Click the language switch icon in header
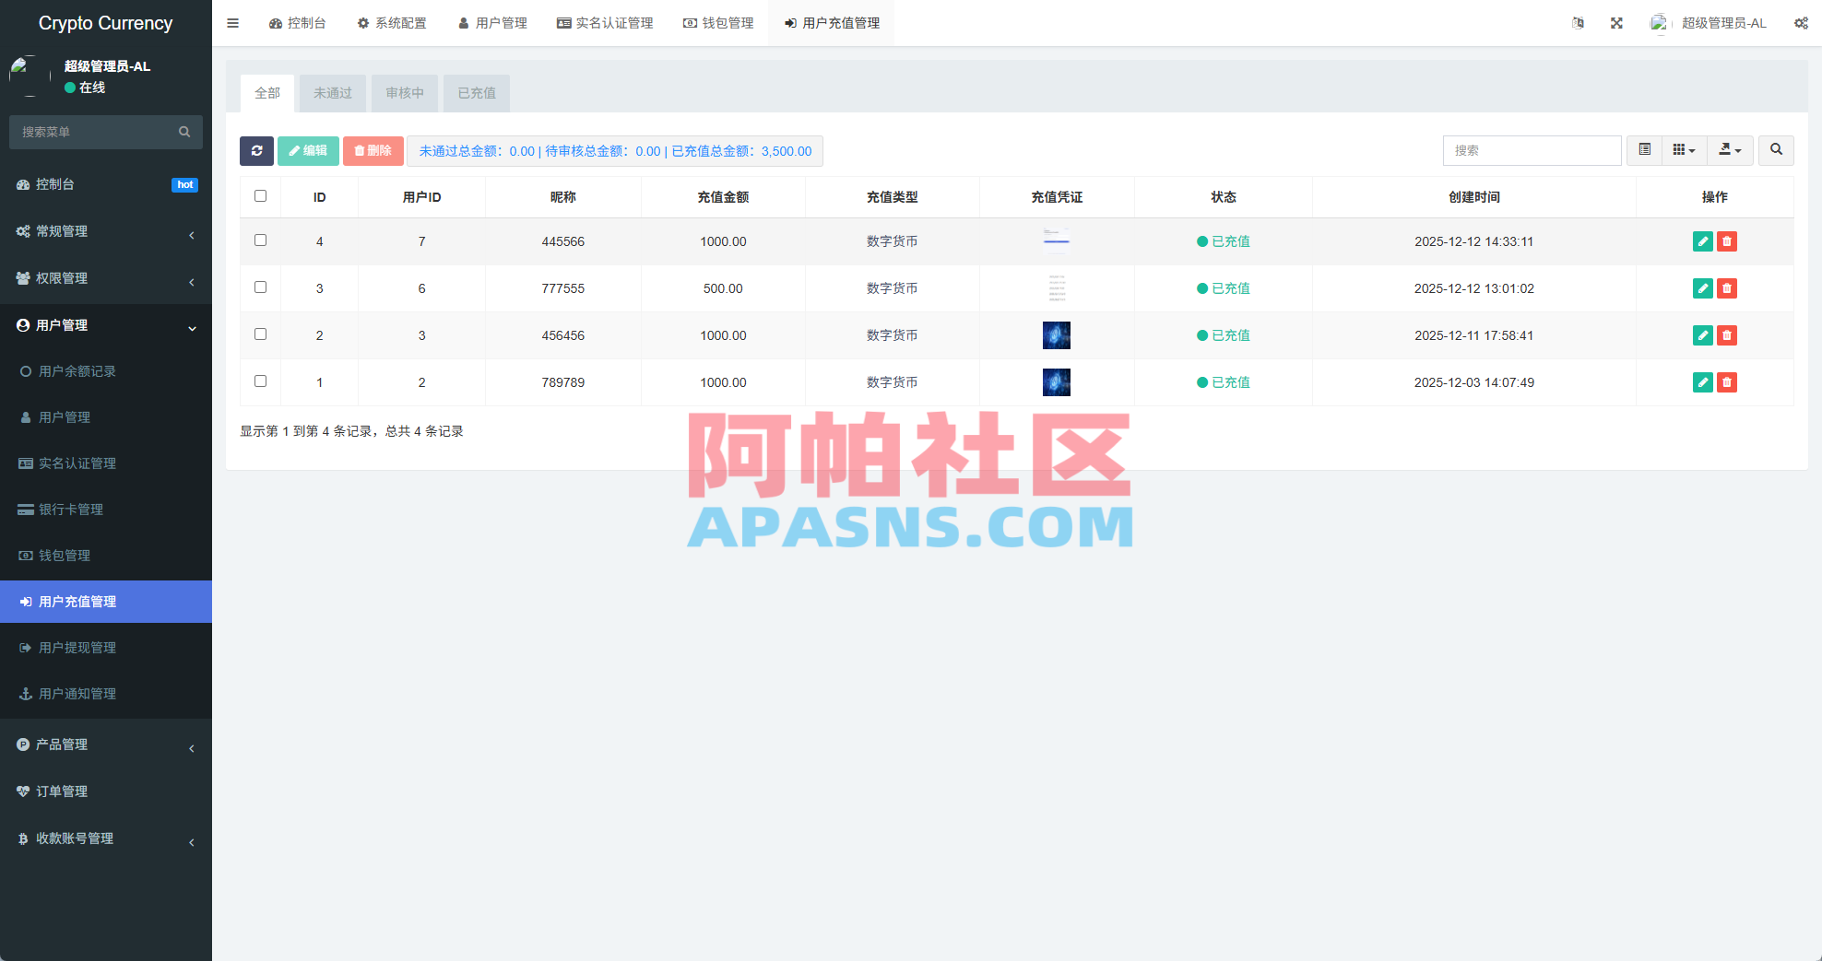Screen dimensions: 1822x961 pos(1578,23)
